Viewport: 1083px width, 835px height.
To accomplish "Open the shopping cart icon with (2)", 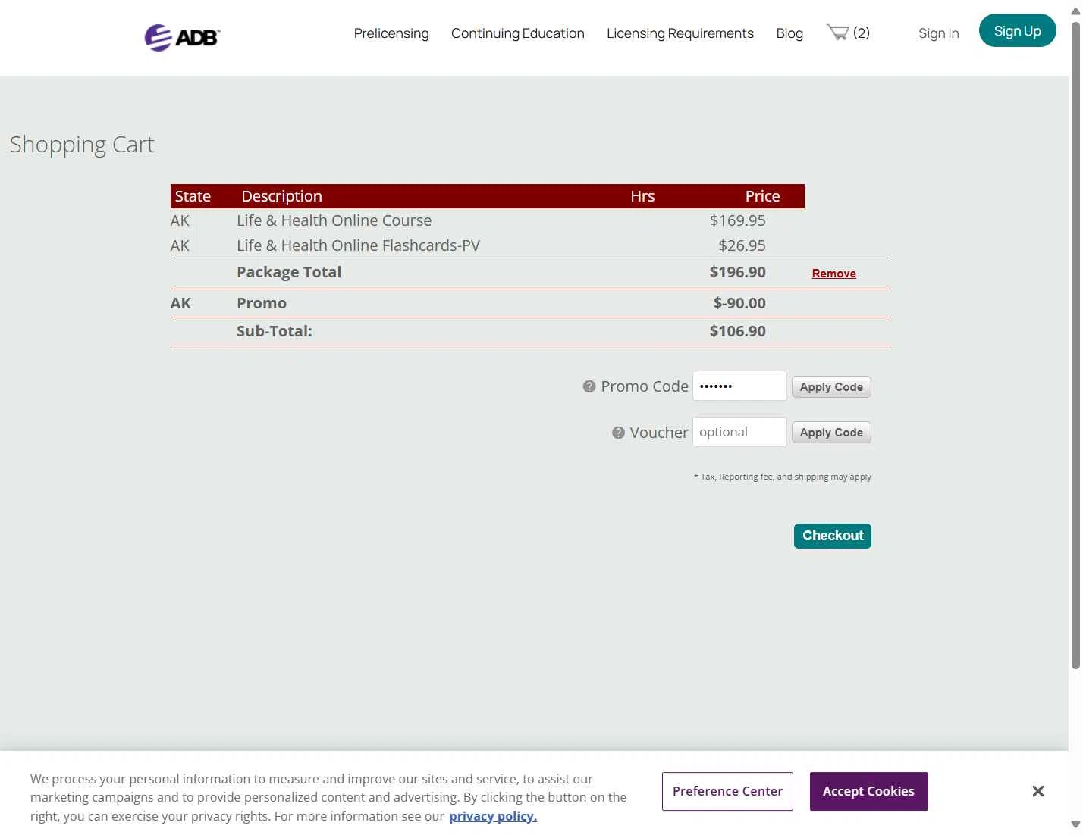I will (x=848, y=33).
